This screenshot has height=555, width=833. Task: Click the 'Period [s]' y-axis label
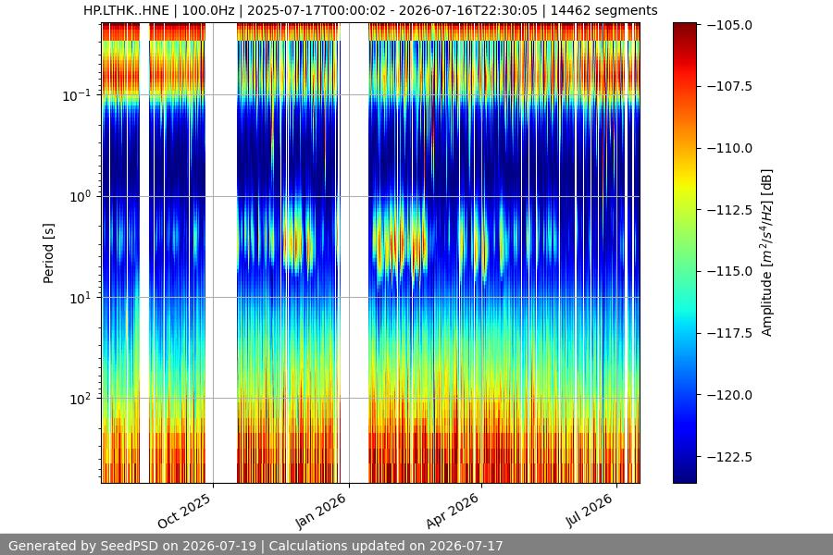48,253
